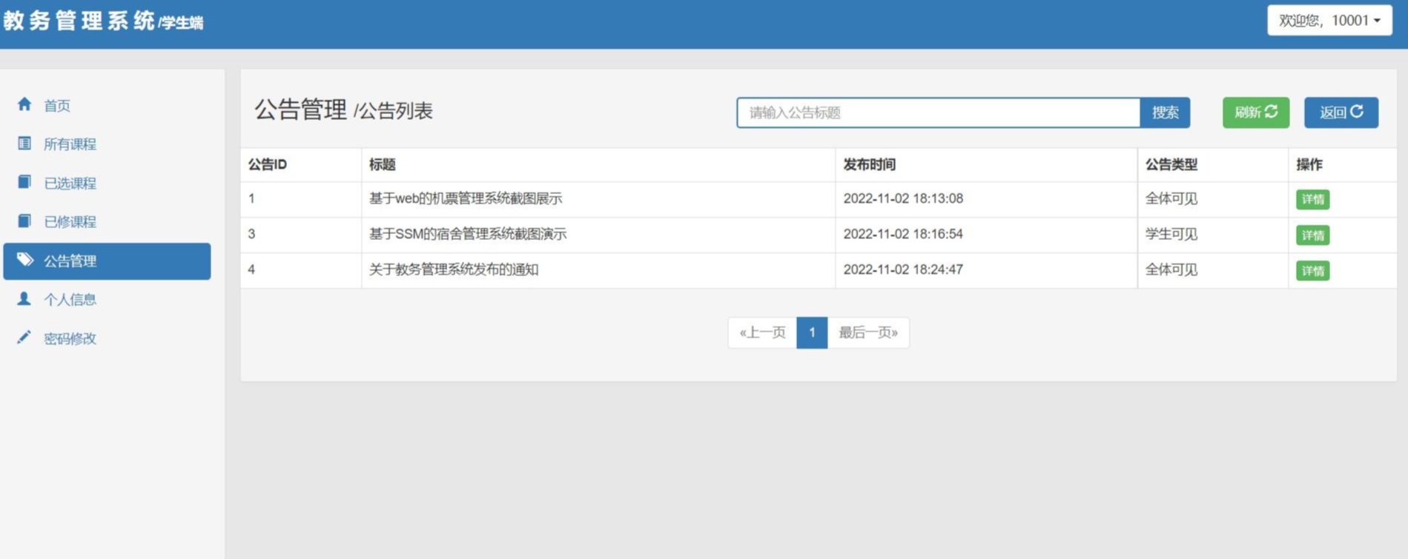Image resolution: width=1408 pixels, height=559 pixels.
Task: Go to «上一页 in pagination
Action: click(x=762, y=332)
